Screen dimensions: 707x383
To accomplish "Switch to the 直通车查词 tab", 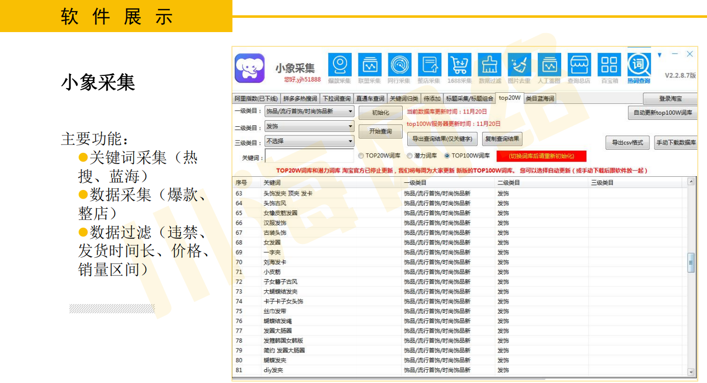I will [x=370, y=99].
